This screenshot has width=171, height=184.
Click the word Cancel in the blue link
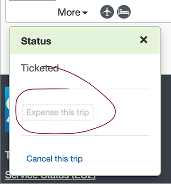(x=40, y=159)
